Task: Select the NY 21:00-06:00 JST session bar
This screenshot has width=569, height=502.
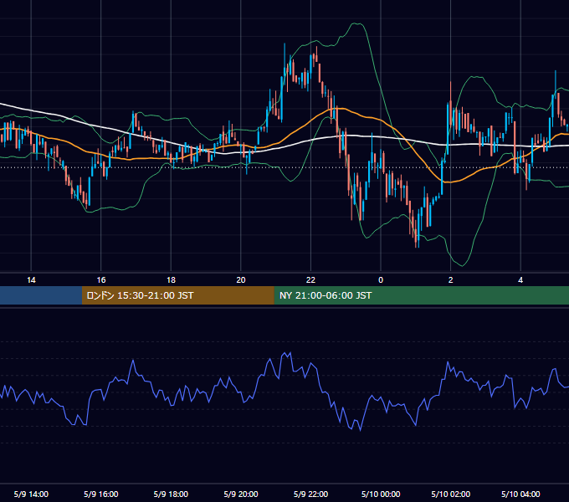Action: (x=421, y=295)
